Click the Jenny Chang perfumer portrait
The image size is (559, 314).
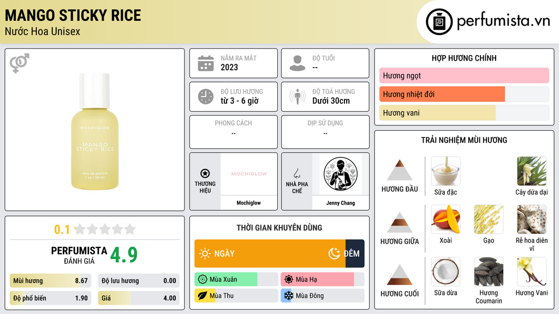point(341,174)
